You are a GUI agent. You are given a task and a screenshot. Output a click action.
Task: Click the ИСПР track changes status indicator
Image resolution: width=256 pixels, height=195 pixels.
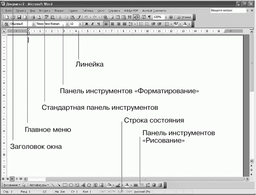[112, 192]
